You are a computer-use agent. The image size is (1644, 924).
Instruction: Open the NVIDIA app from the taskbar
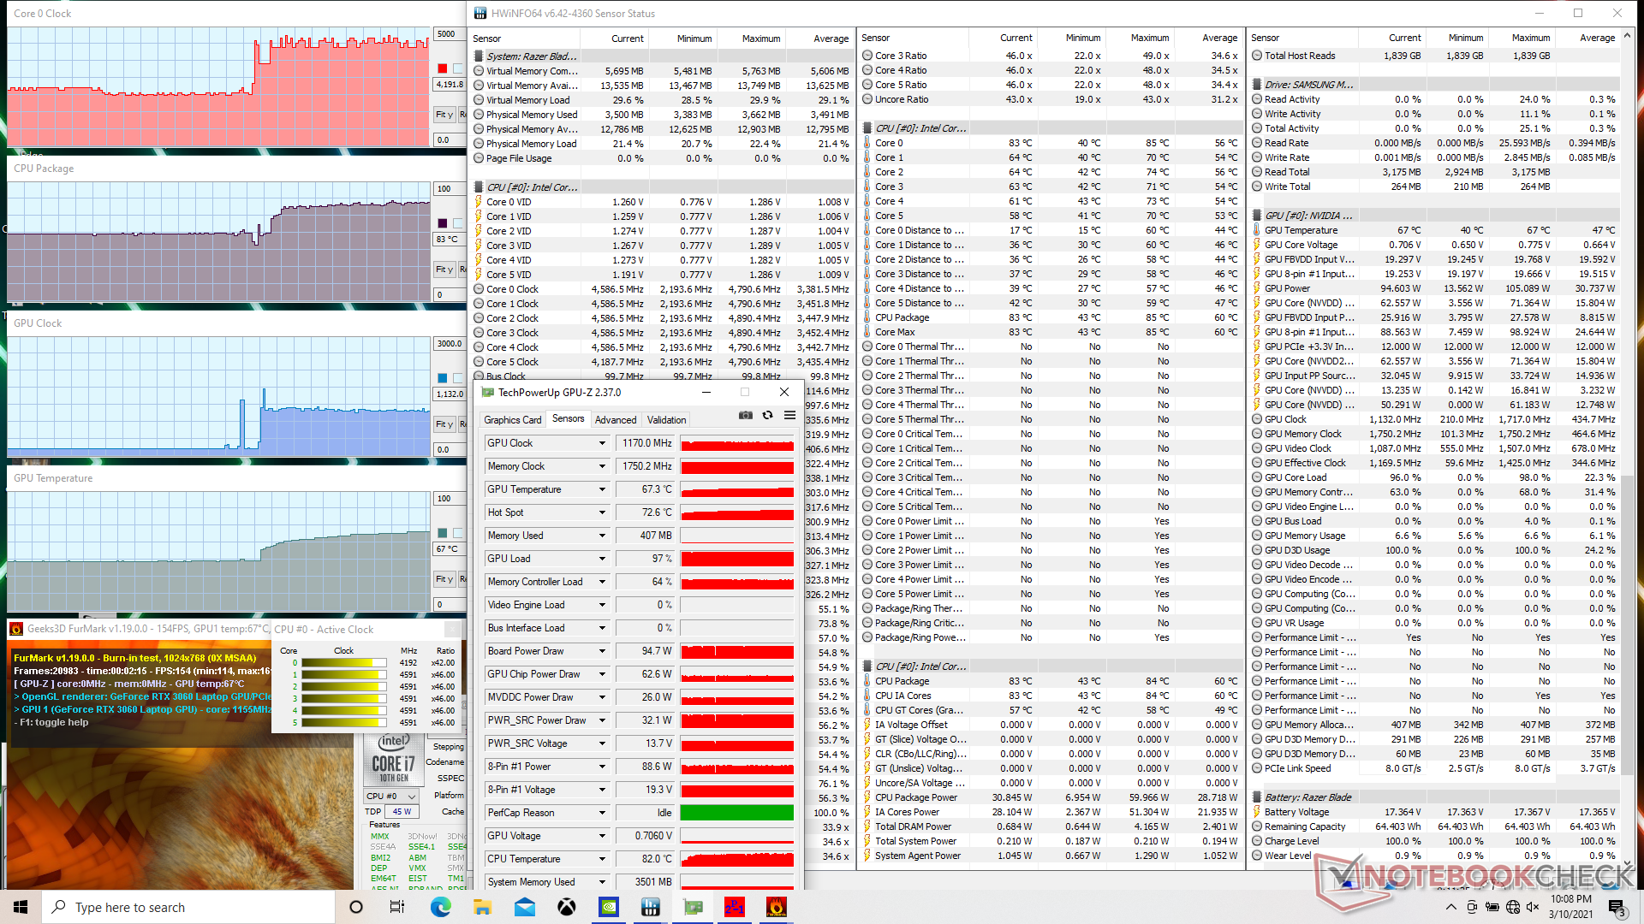pyautogui.click(x=609, y=907)
